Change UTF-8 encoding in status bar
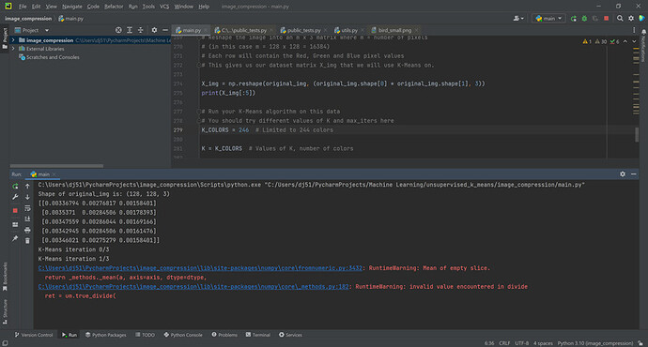 tap(521, 343)
